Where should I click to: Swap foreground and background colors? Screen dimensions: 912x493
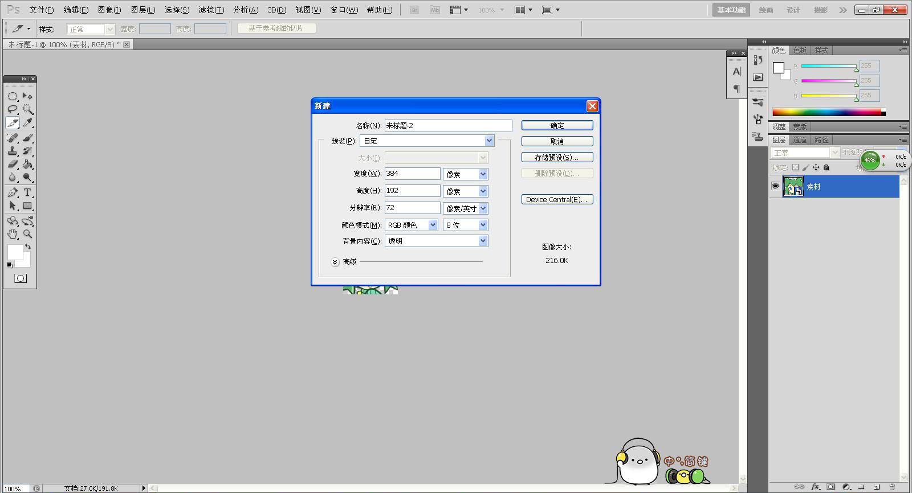pyautogui.click(x=28, y=247)
